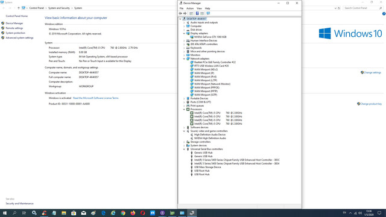The image size is (386, 217).
Task: Click the Search Control Panel field
Action: pyautogui.click(x=363, y=8)
